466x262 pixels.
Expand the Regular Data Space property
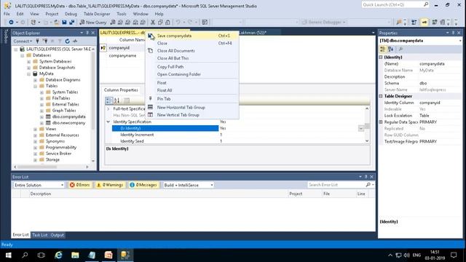(381, 122)
